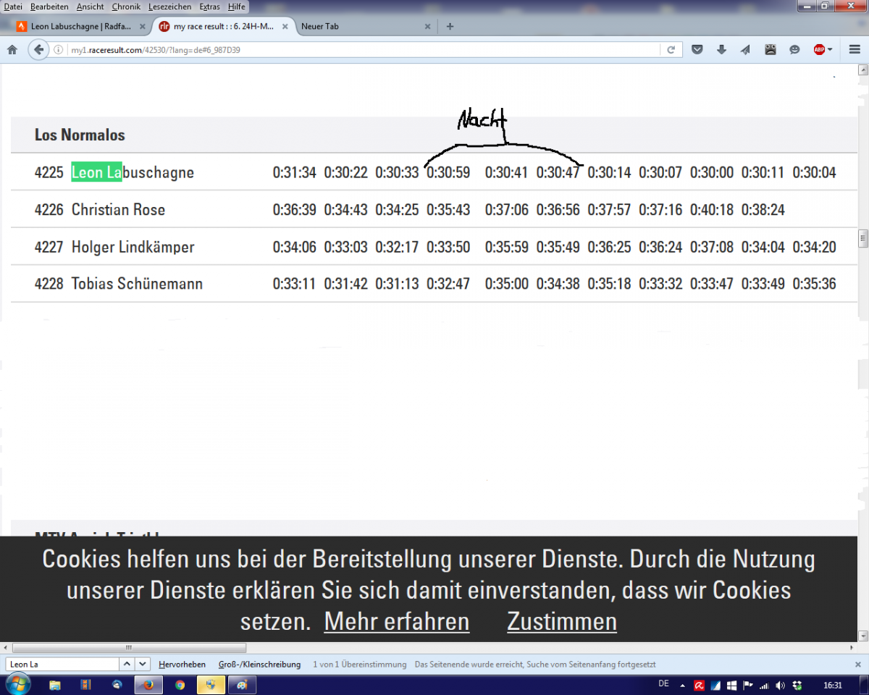869x695 pixels.
Task: Click the Mehr erfahren link
Action: pyautogui.click(x=396, y=621)
